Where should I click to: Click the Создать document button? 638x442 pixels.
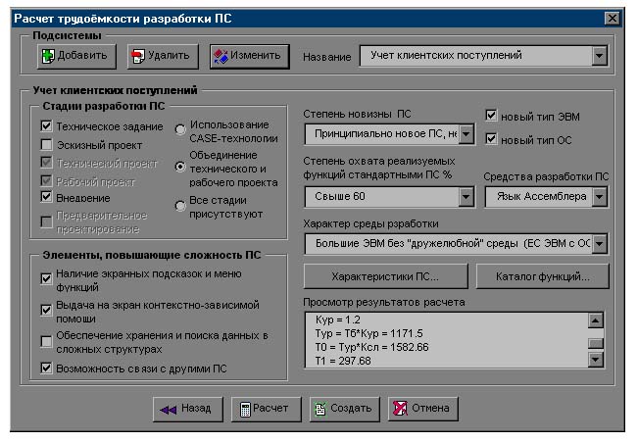click(343, 408)
